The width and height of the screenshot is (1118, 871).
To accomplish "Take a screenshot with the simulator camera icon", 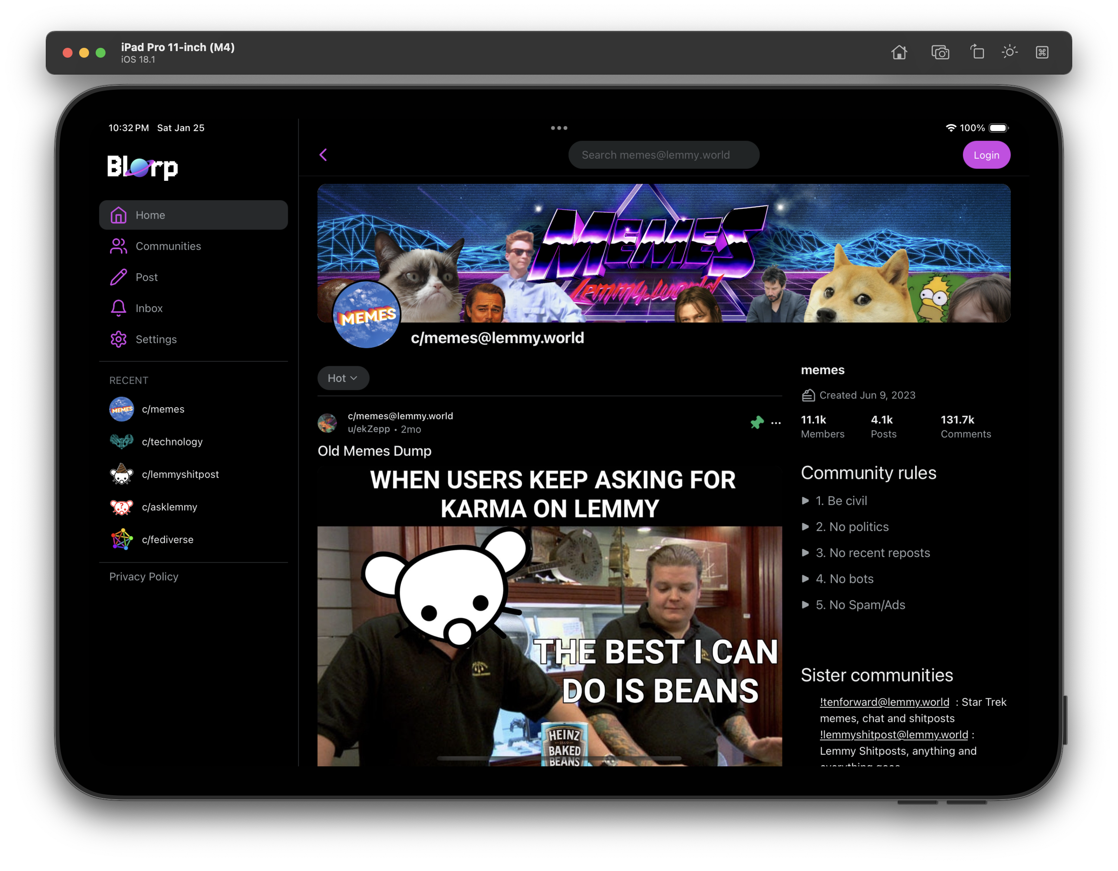I will click(x=940, y=53).
